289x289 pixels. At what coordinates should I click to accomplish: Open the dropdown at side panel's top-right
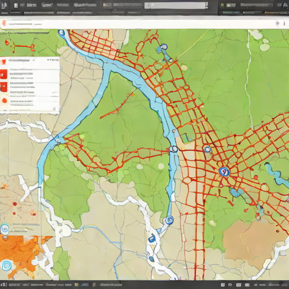point(52,60)
